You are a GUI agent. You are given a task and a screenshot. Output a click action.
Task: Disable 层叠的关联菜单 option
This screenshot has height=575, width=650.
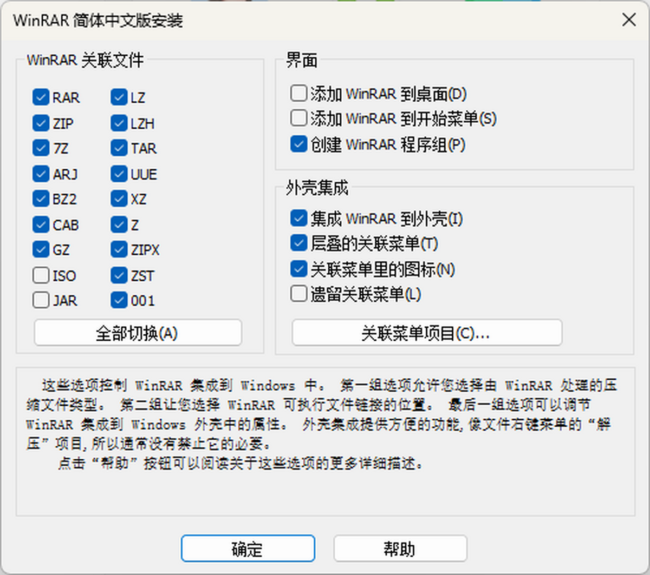tap(298, 243)
